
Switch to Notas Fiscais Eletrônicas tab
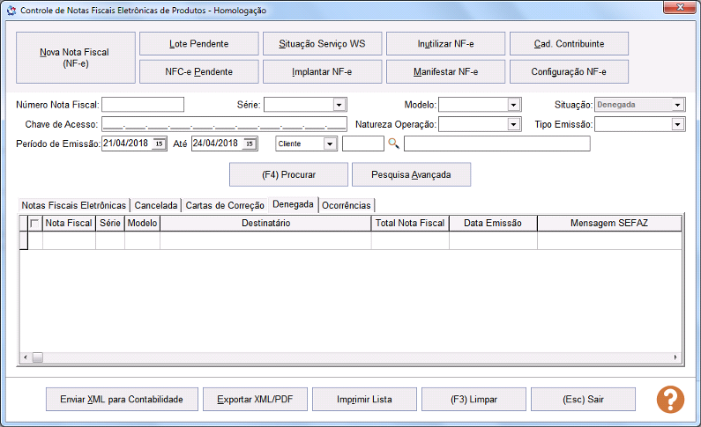tap(74, 205)
